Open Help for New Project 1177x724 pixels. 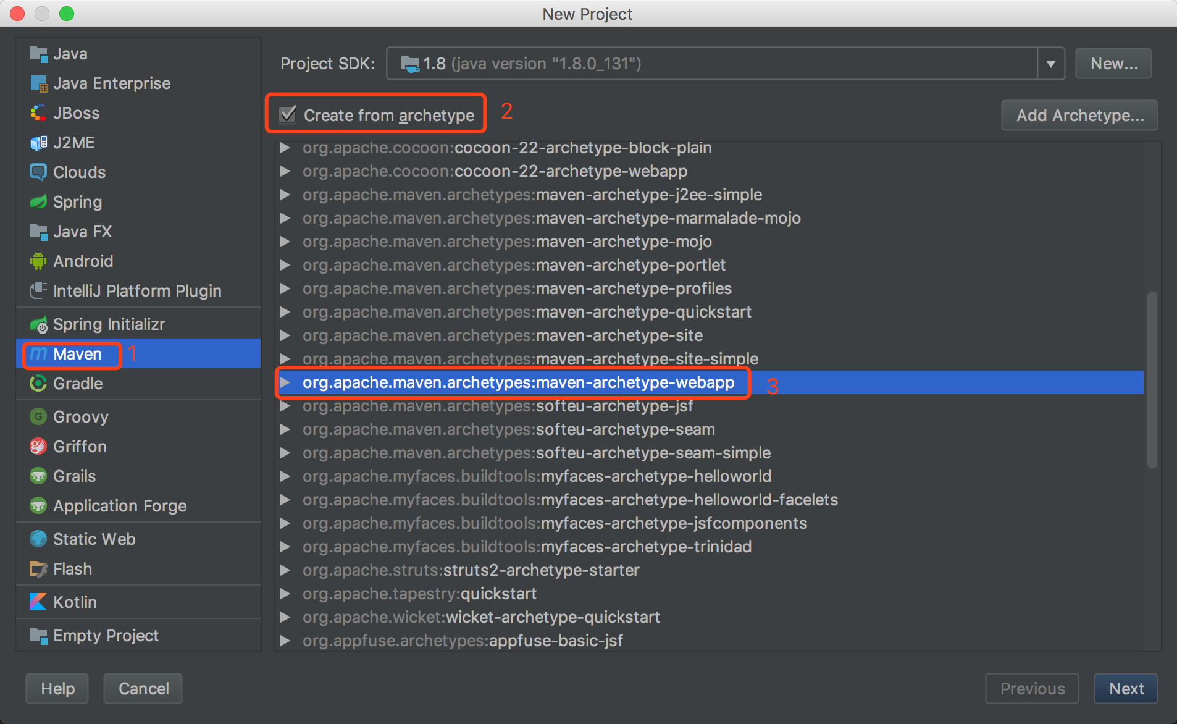click(57, 688)
